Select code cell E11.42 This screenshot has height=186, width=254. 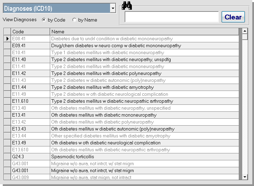click(x=30, y=74)
